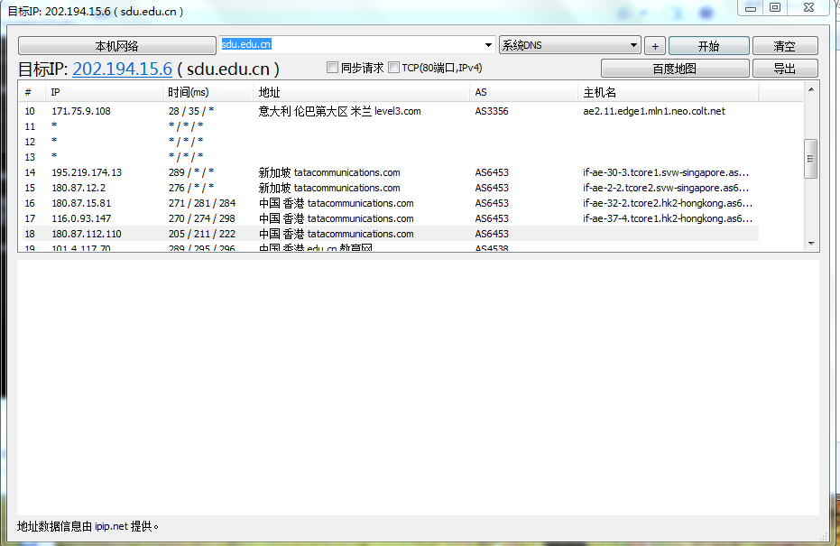The image size is (840, 546).
Task: Open 百度地图 map view
Action: [x=674, y=69]
